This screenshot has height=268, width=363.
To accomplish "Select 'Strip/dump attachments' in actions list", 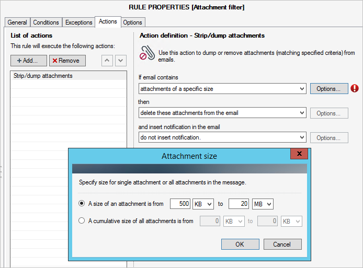I will pyautogui.click(x=69, y=76).
